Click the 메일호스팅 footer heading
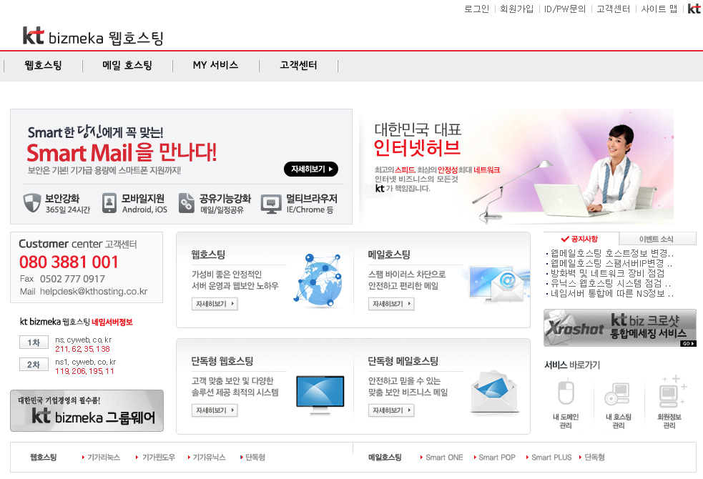This screenshot has height=479, width=703. pos(385,457)
